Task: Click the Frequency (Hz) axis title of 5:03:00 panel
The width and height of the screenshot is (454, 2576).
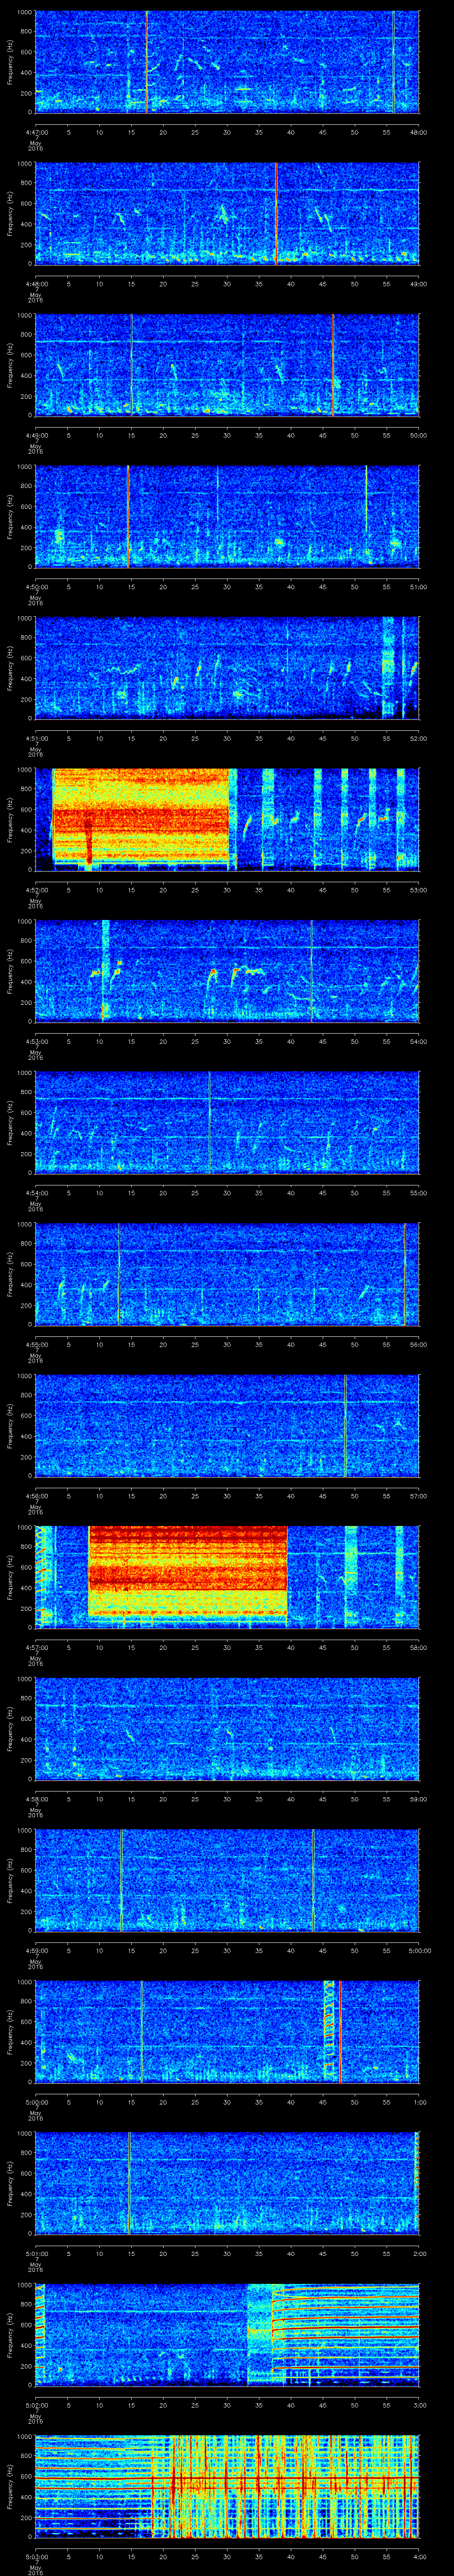Action: [x=10, y=2487]
